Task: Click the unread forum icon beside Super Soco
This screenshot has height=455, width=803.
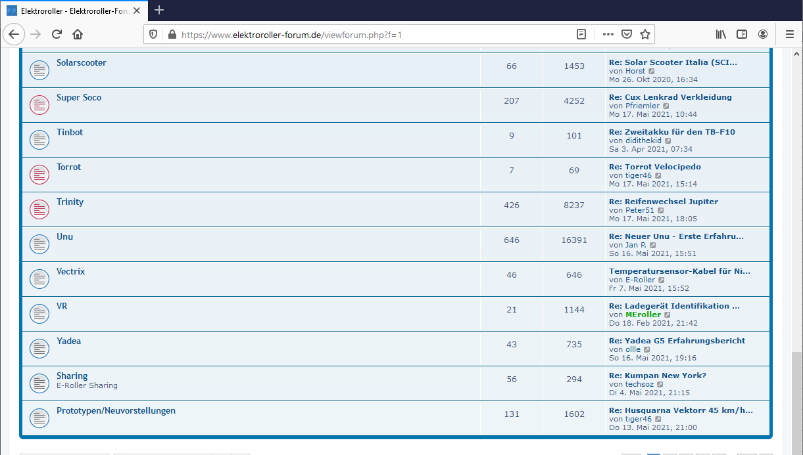Action: click(x=39, y=104)
